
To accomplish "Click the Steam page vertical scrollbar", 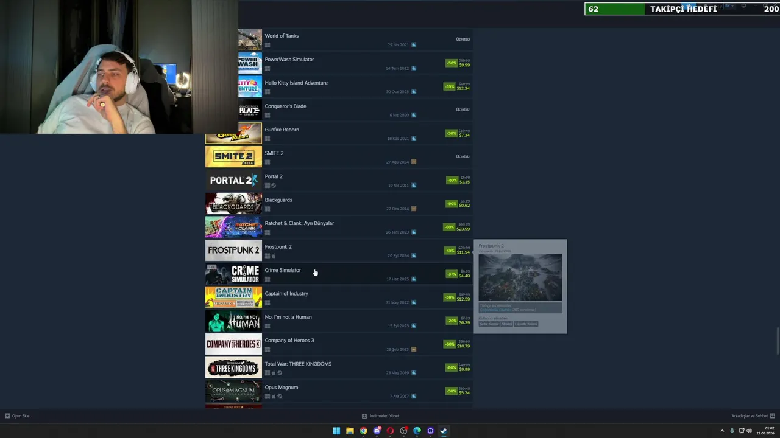I will [x=778, y=341].
